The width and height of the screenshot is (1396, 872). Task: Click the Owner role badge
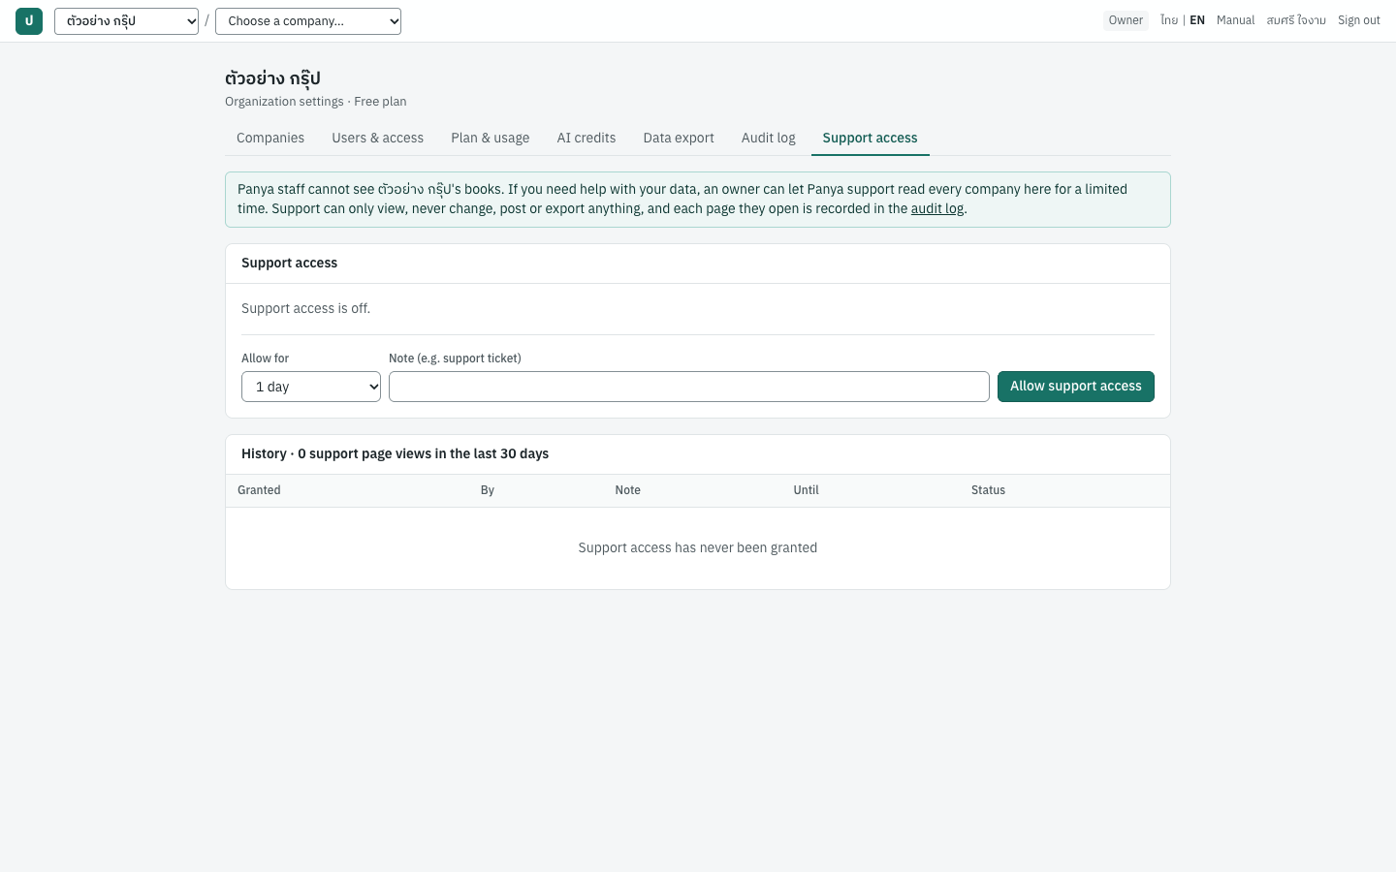coord(1126,20)
